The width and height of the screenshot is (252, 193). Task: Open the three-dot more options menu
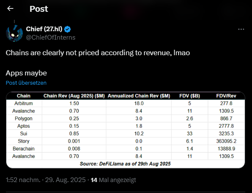click(241, 29)
